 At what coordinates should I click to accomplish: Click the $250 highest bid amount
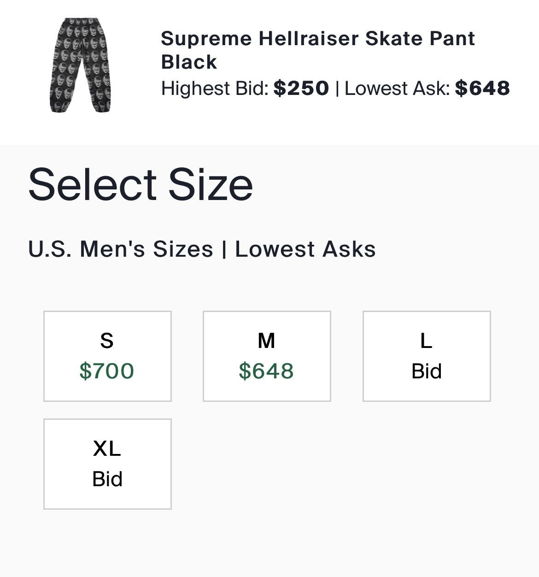click(301, 88)
